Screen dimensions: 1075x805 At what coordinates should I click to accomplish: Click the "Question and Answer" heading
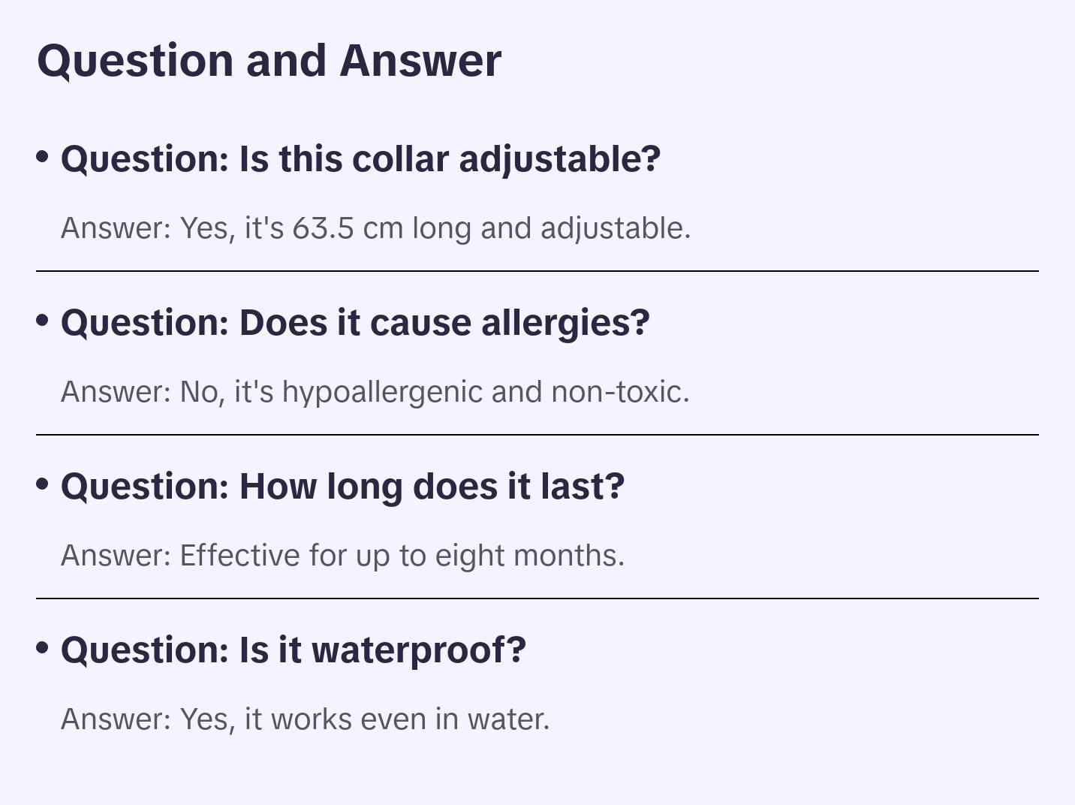click(x=269, y=61)
